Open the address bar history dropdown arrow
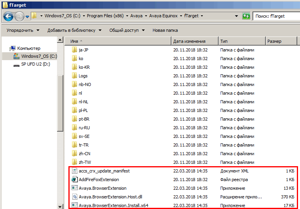300x209 pixels. [x=236, y=16]
